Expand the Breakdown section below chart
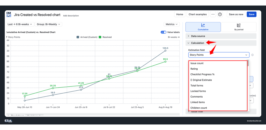The width and height of the screenshot is (266, 130). [x=93, y=115]
